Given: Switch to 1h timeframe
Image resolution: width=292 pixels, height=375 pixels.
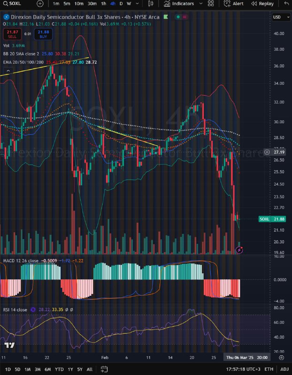Looking at the screenshot, I should pyautogui.click(x=103, y=4).
